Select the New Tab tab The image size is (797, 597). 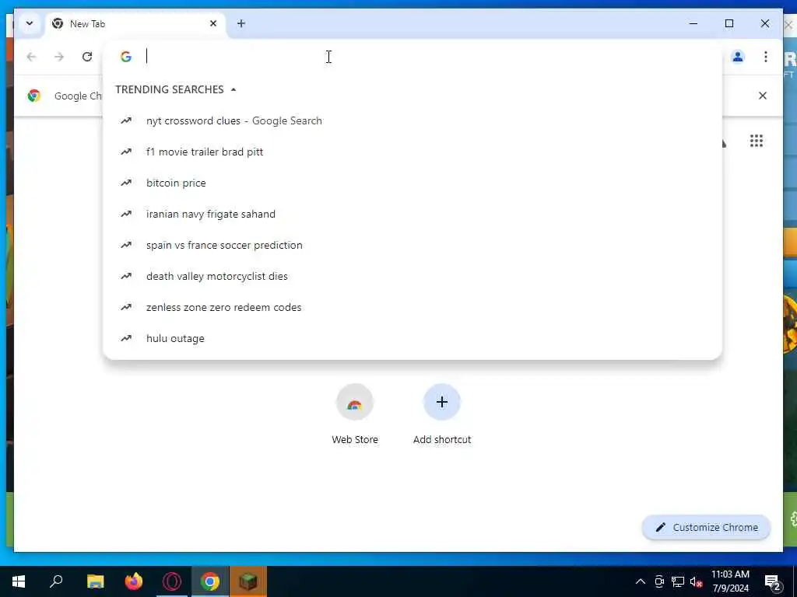pyautogui.click(x=135, y=24)
